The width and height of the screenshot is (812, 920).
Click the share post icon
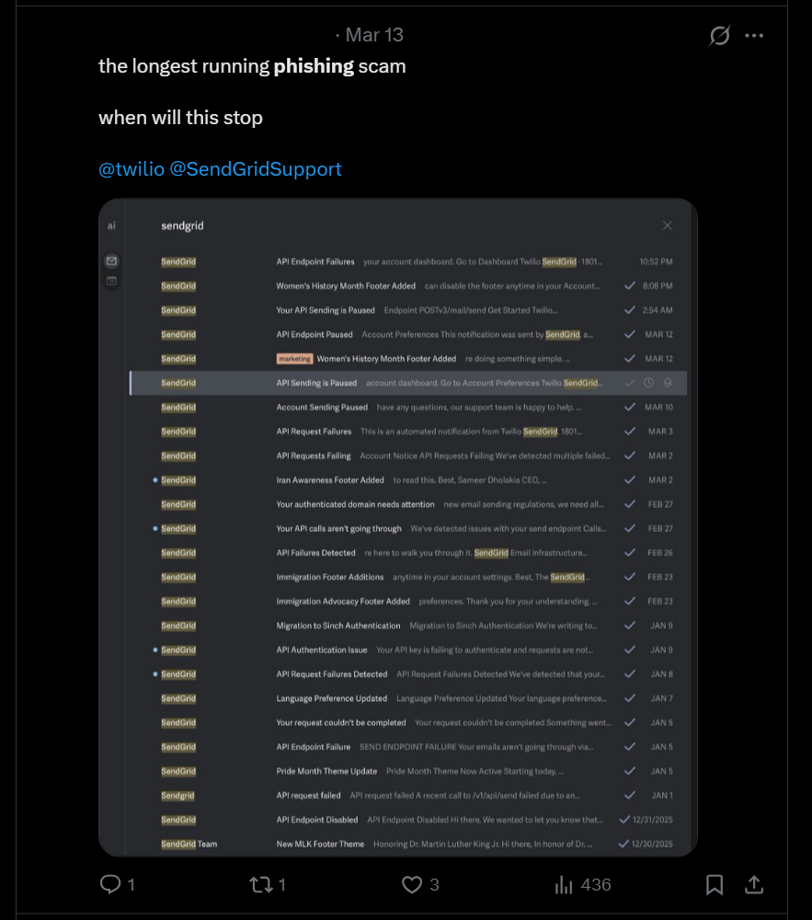(x=754, y=884)
